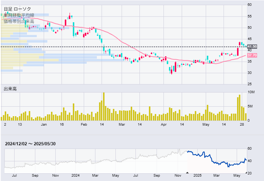Click the 13 label on date axis
Viewport: 264px width, 181px height.
(x=20, y=125)
